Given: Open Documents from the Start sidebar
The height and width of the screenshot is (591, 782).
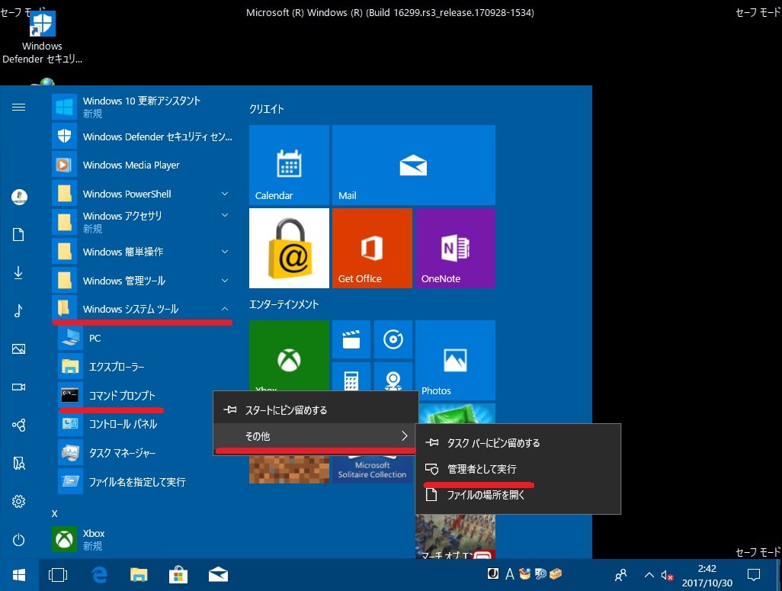Looking at the screenshot, I should pyautogui.click(x=18, y=235).
